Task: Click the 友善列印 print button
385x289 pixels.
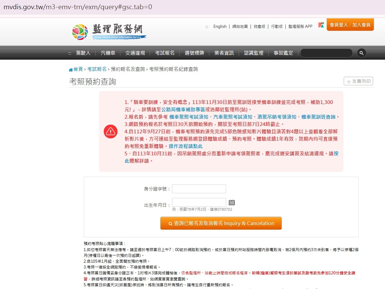Action: (358, 81)
